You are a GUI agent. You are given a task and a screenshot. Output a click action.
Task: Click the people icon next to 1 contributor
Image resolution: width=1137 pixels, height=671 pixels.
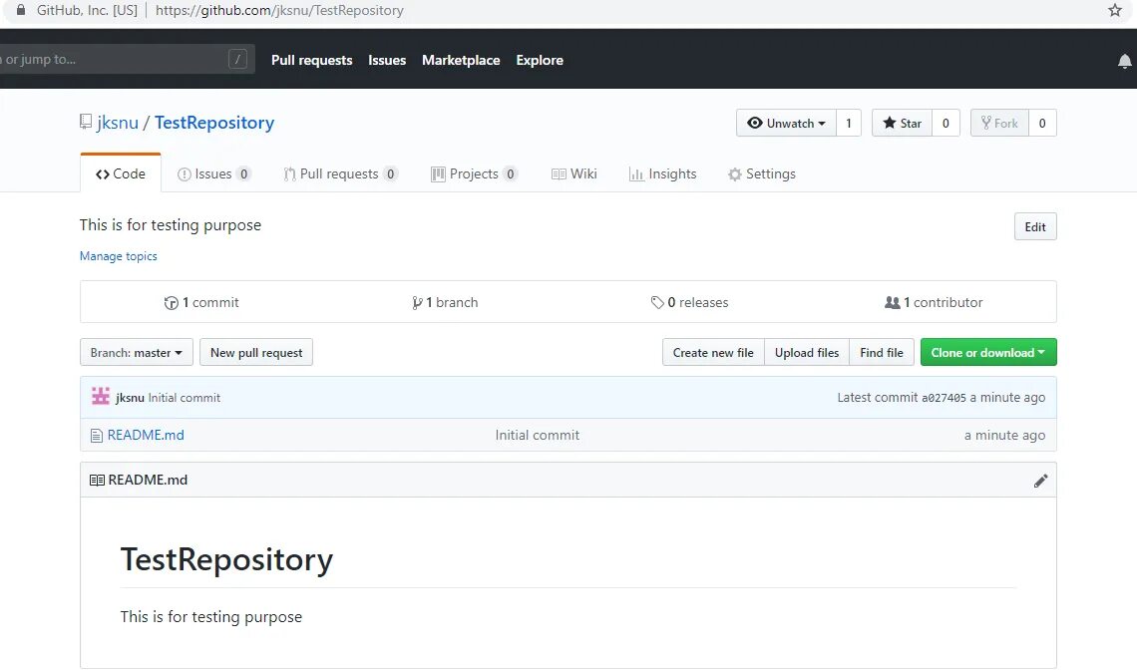pos(892,302)
